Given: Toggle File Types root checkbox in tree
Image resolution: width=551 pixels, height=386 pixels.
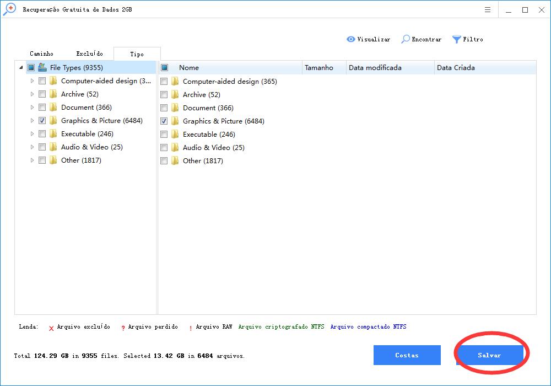Looking at the screenshot, I should 31,67.
